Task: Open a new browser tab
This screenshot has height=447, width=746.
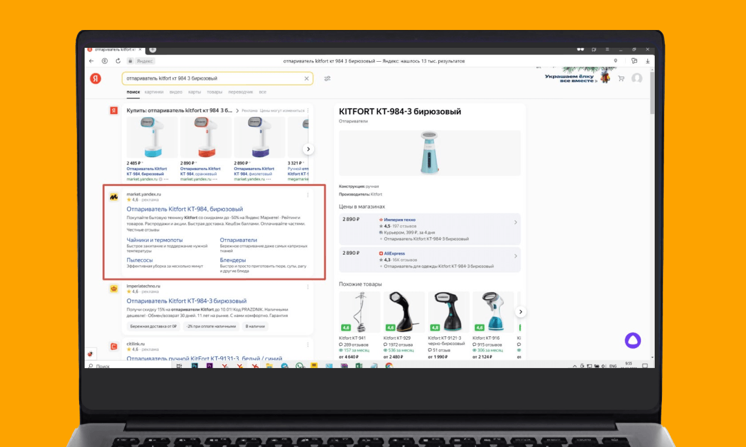Action: [153, 49]
